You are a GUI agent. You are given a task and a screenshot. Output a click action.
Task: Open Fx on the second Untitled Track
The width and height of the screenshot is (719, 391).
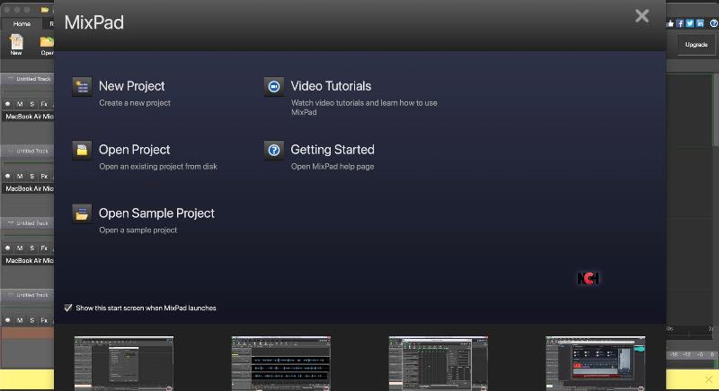pos(44,176)
